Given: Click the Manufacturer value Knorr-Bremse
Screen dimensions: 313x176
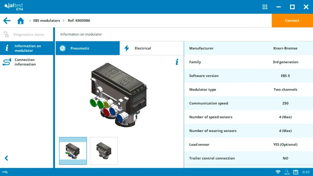Looking at the screenshot, I should coord(285,48).
